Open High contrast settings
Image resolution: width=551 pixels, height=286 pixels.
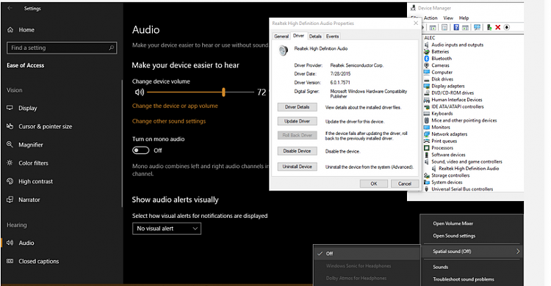click(x=29, y=181)
